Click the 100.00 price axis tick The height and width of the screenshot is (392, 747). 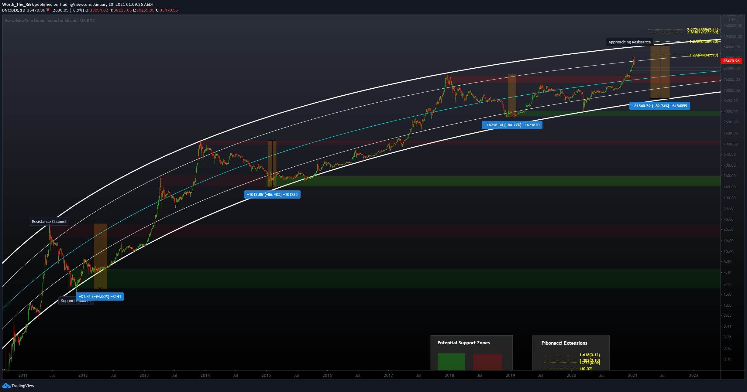730,198
